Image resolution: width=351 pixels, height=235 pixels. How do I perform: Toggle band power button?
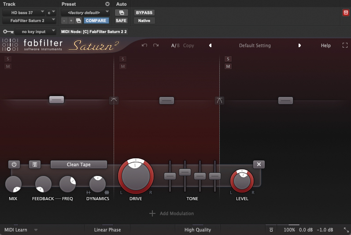tap(14, 164)
